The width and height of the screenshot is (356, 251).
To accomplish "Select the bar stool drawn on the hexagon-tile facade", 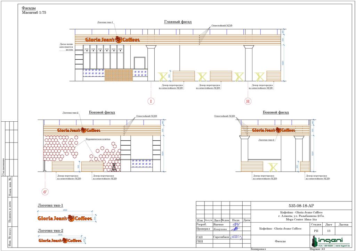I will pos(114,167).
